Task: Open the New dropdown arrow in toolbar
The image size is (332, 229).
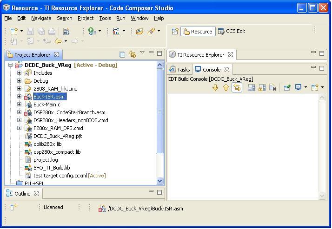Action: [21, 31]
